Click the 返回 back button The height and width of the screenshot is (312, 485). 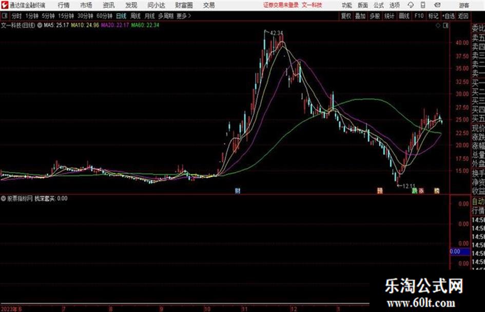pos(463,16)
